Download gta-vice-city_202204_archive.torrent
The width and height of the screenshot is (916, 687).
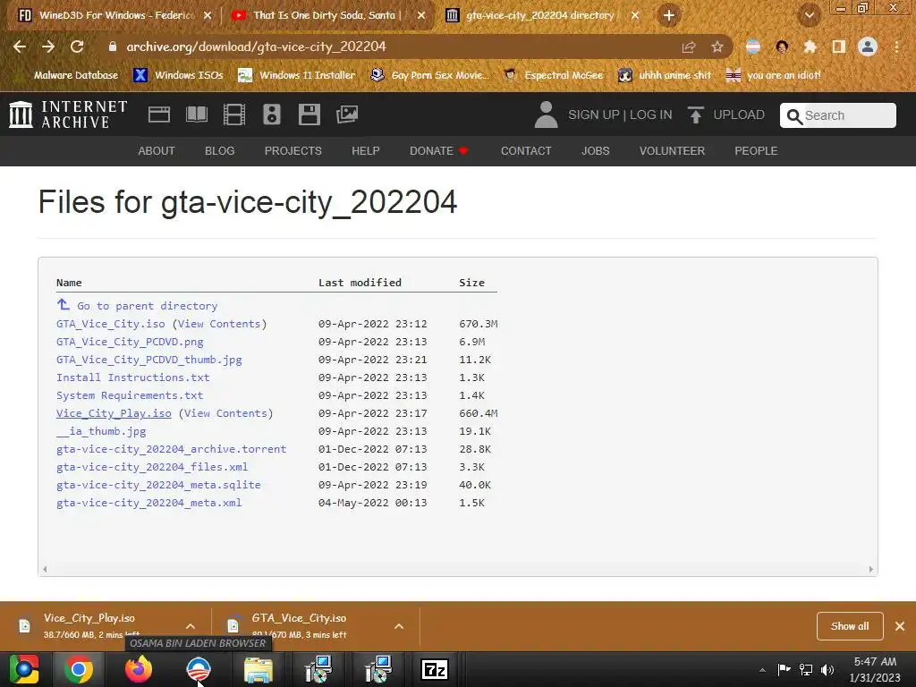171,449
